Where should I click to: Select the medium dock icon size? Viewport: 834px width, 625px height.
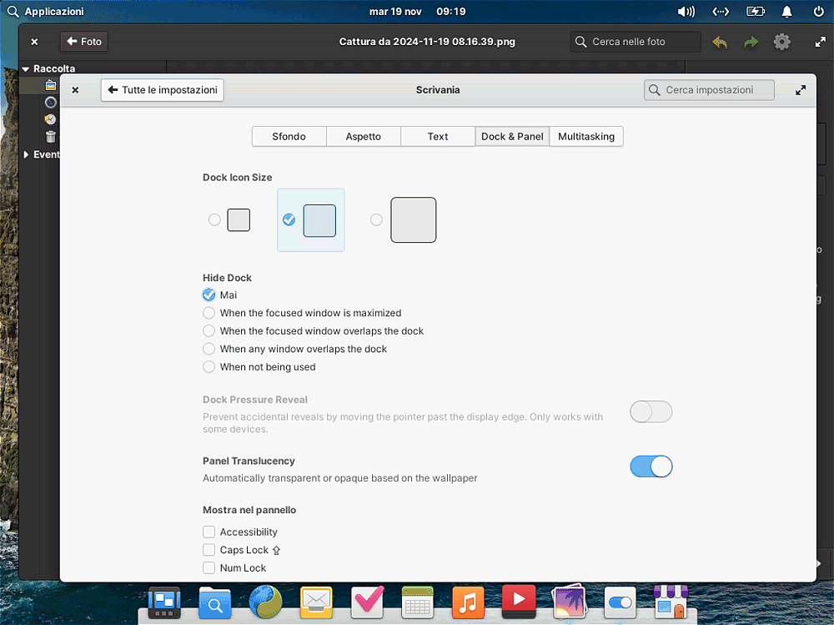tap(310, 219)
